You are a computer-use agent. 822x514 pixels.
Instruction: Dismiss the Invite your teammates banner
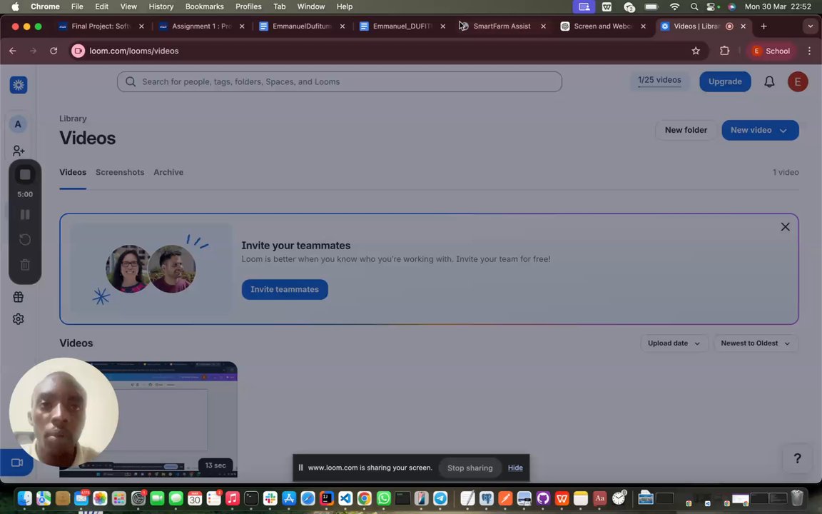pos(785,226)
